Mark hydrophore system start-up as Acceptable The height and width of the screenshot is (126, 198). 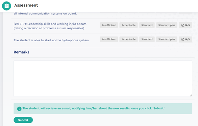pos(129,39)
